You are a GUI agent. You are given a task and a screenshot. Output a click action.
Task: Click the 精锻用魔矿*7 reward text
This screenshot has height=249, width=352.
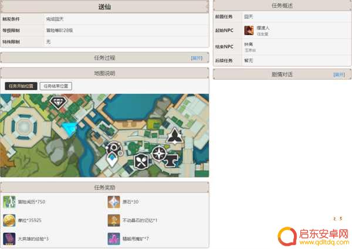(136, 239)
